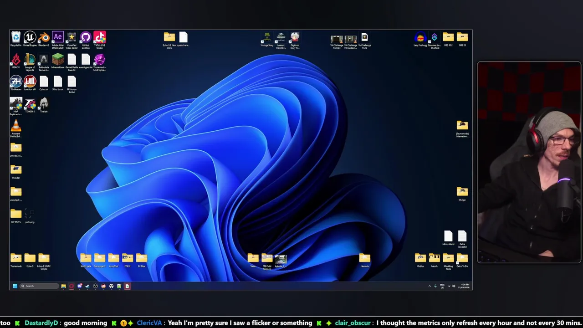Image resolution: width=583 pixels, height=328 pixels.
Task: Select the BEACN desktop shortcut
Action: [16, 61]
